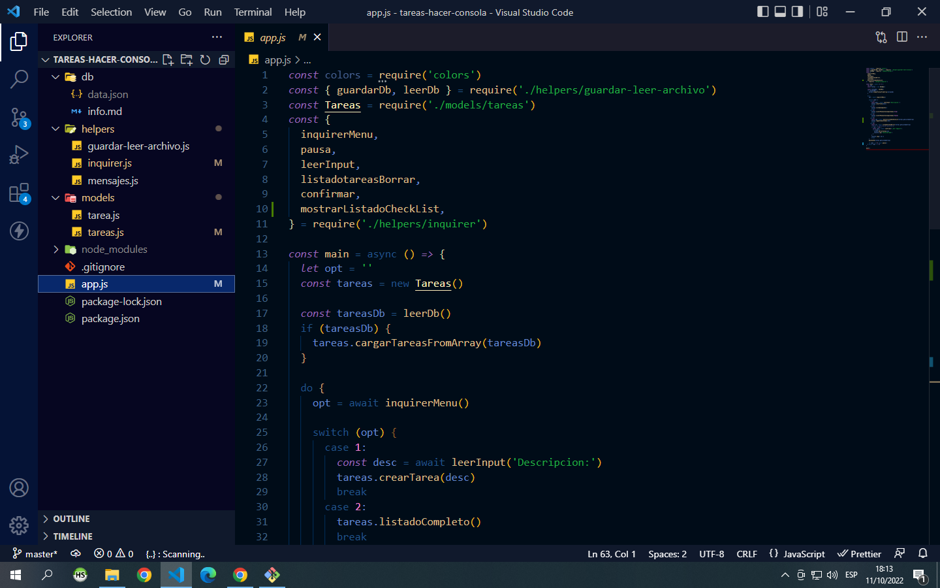Open the Extensions view with 4 updates
Image resolution: width=940 pixels, height=588 pixels.
coord(19,193)
